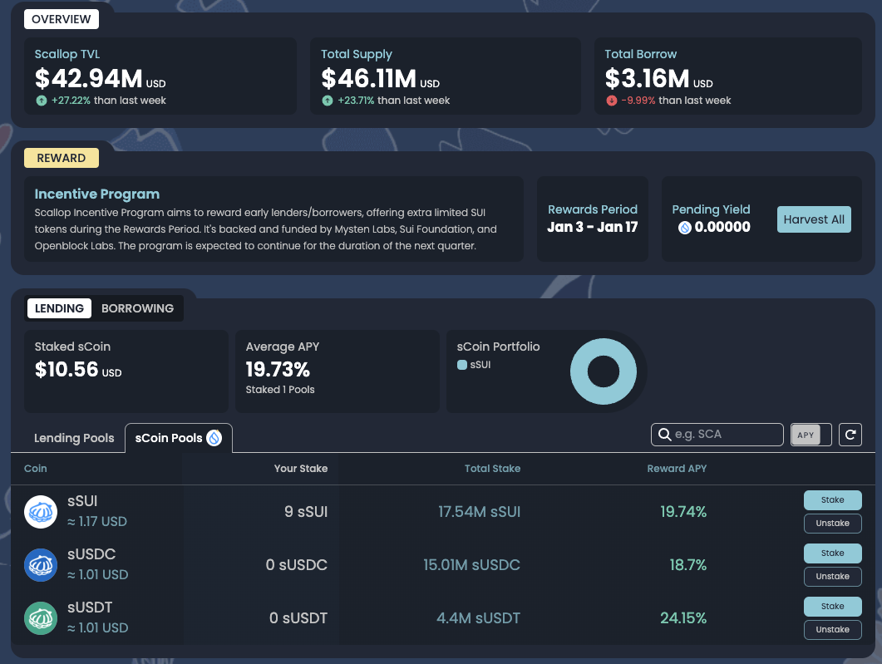Click the sUSDT coin icon

point(40,618)
